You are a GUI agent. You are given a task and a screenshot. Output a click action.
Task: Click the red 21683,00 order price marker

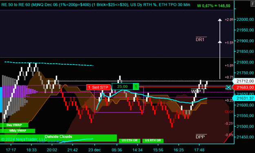pyautogui.click(x=244, y=87)
